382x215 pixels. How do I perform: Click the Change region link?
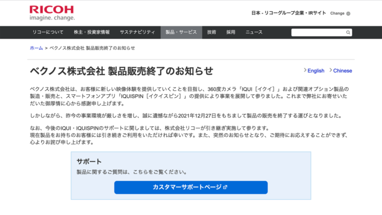pos(337,13)
